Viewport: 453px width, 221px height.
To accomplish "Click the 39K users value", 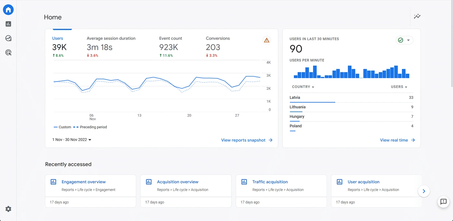I will click(59, 47).
